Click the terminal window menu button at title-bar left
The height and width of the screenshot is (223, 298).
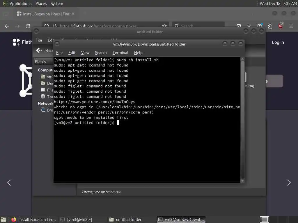[57, 44]
